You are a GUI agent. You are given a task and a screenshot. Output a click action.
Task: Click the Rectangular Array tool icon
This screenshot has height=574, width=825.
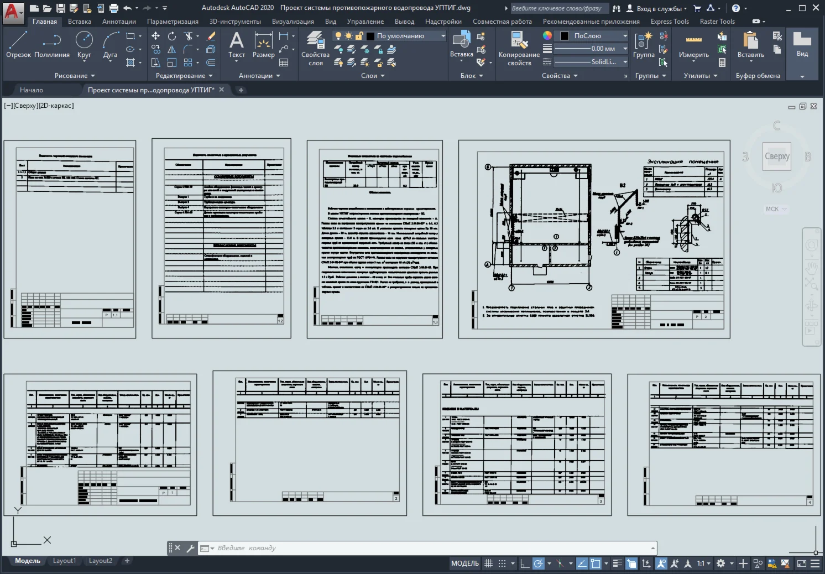pos(188,62)
